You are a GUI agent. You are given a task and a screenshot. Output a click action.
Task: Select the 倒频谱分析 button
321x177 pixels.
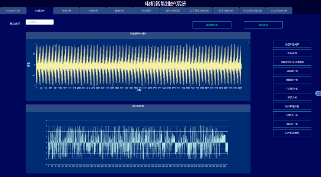292,80
